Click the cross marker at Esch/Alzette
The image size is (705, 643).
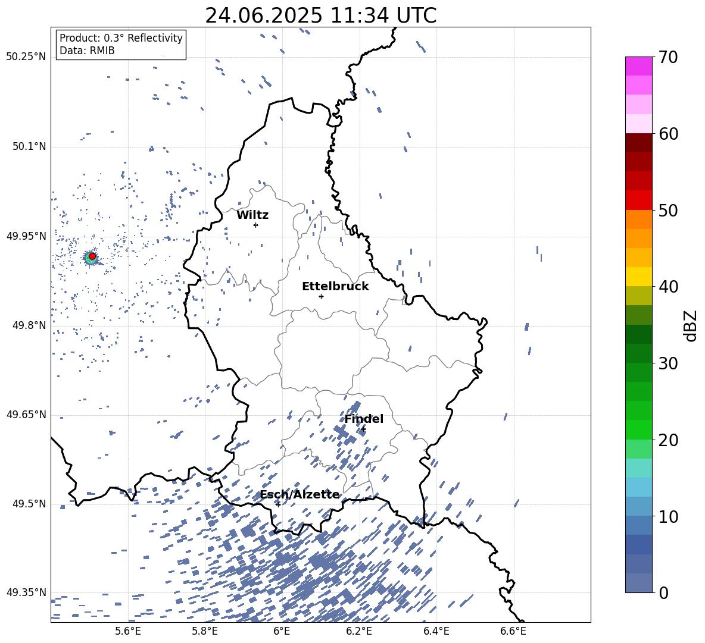(278, 504)
